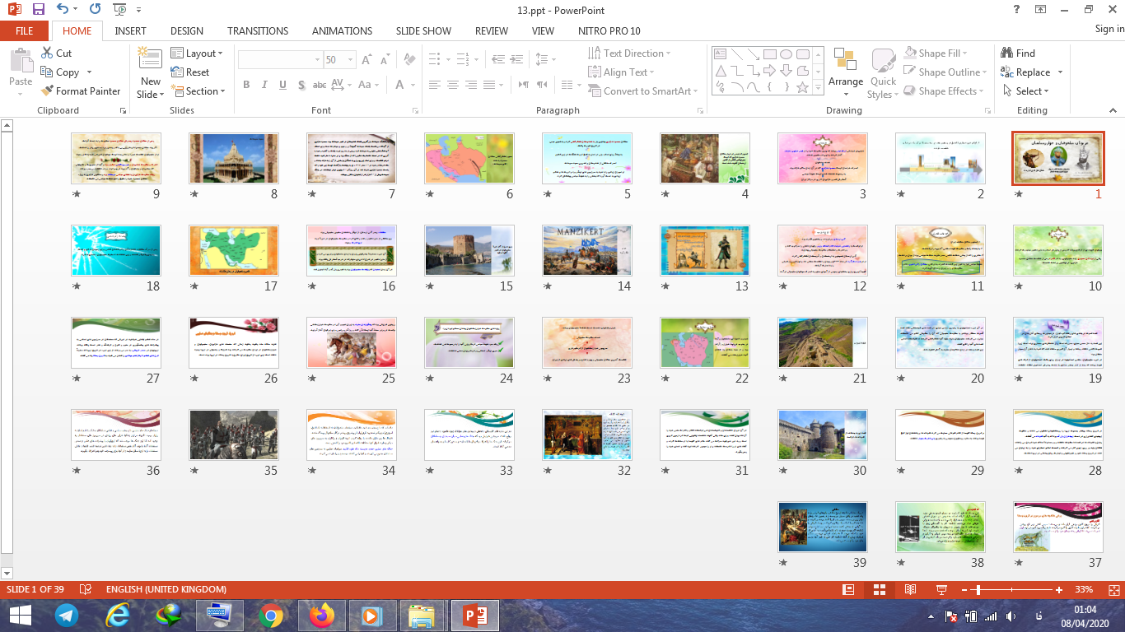Open Firefox from the taskbar
This screenshot has width=1125, height=632.
(322, 615)
